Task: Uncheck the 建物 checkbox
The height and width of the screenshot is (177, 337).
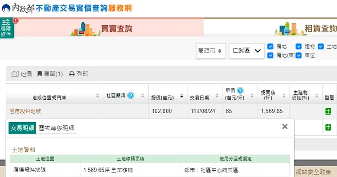Action: tap(298, 46)
